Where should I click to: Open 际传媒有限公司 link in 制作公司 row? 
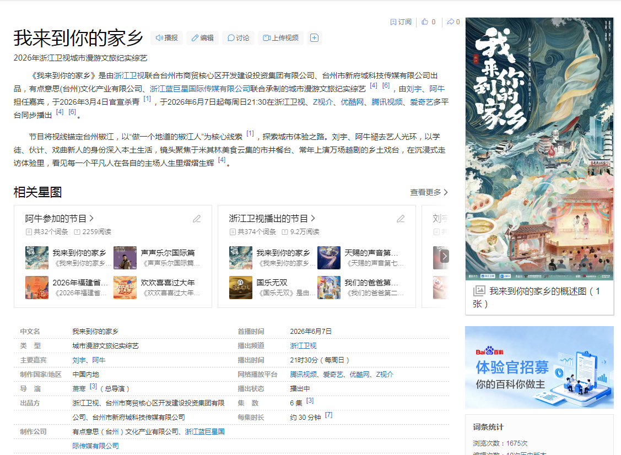click(95, 446)
